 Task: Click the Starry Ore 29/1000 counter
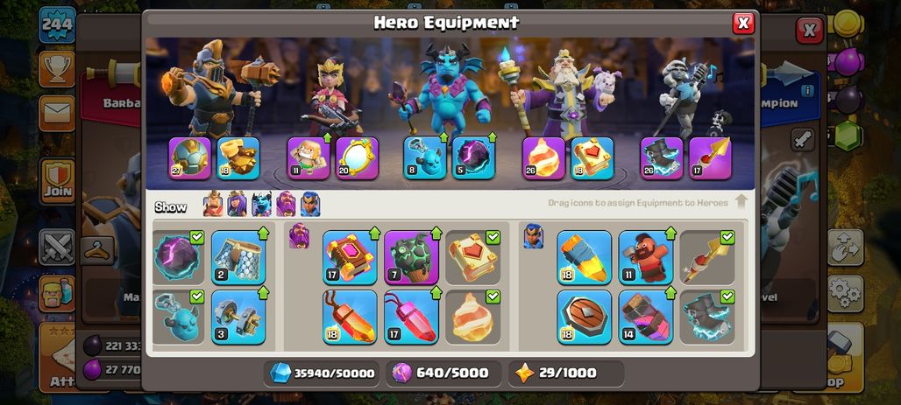click(x=566, y=374)
